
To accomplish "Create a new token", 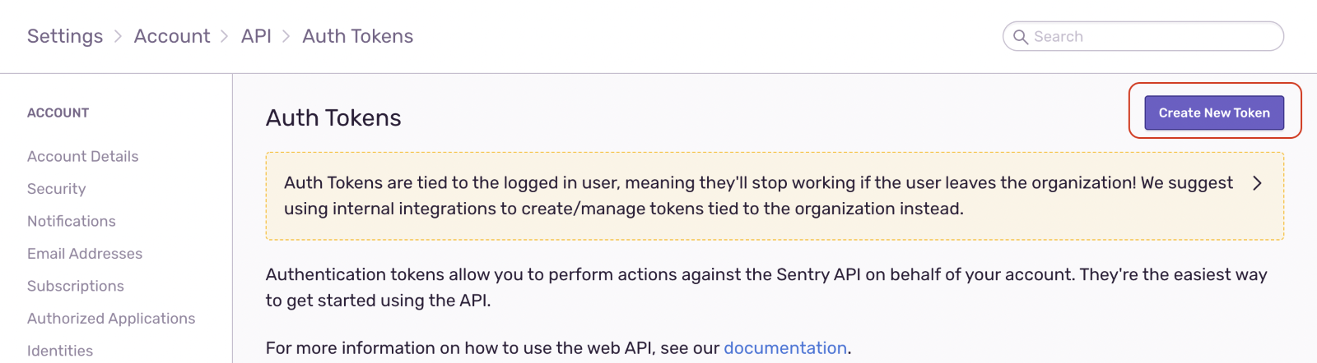I will 1214,113.
